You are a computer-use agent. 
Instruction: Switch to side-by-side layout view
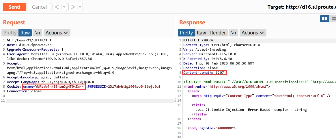(325, 19)
